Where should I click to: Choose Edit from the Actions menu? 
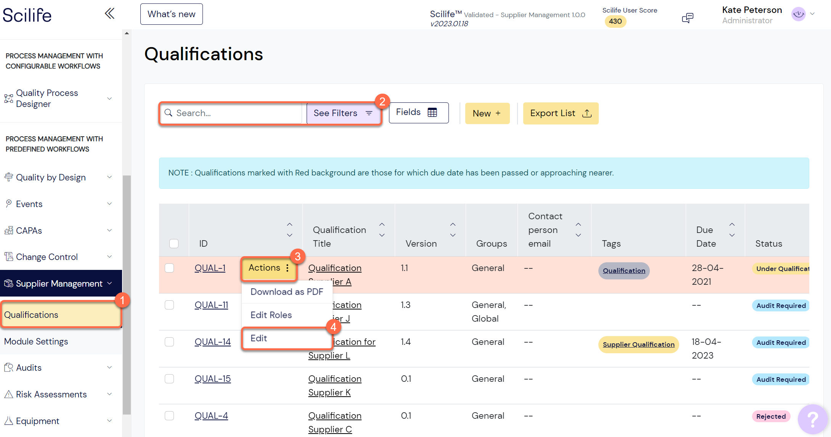287,338
